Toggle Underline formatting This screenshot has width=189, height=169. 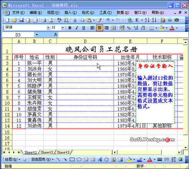[84, 28]
